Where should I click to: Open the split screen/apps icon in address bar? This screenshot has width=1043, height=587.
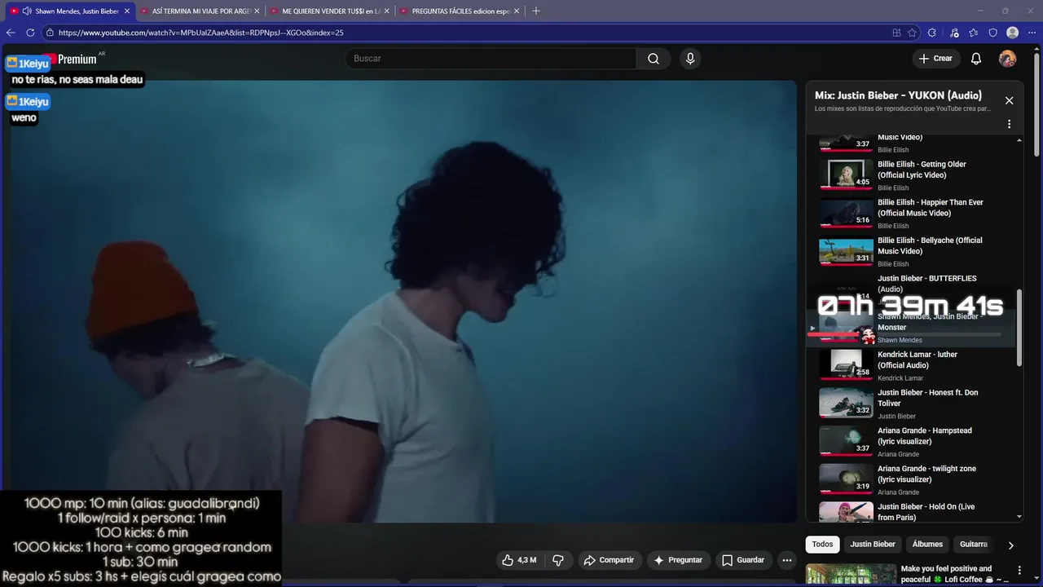coord(896,33)
